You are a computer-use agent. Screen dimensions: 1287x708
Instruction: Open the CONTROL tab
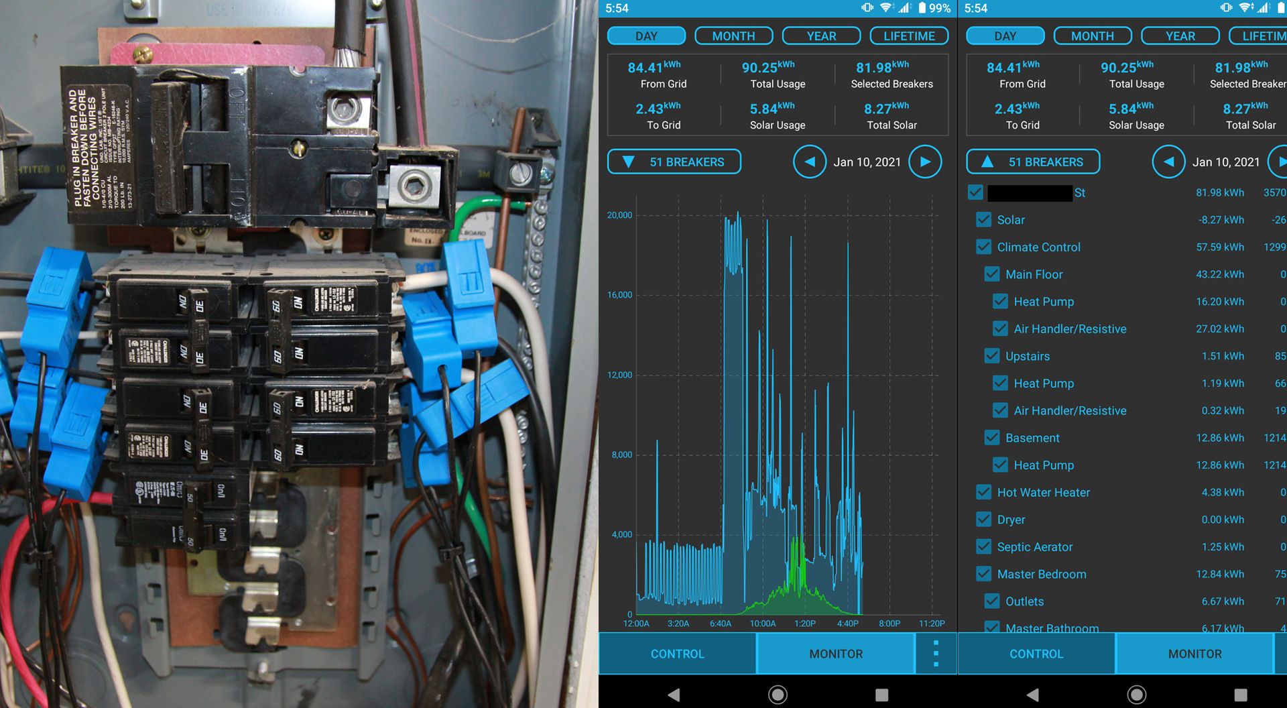click(678, 653)
